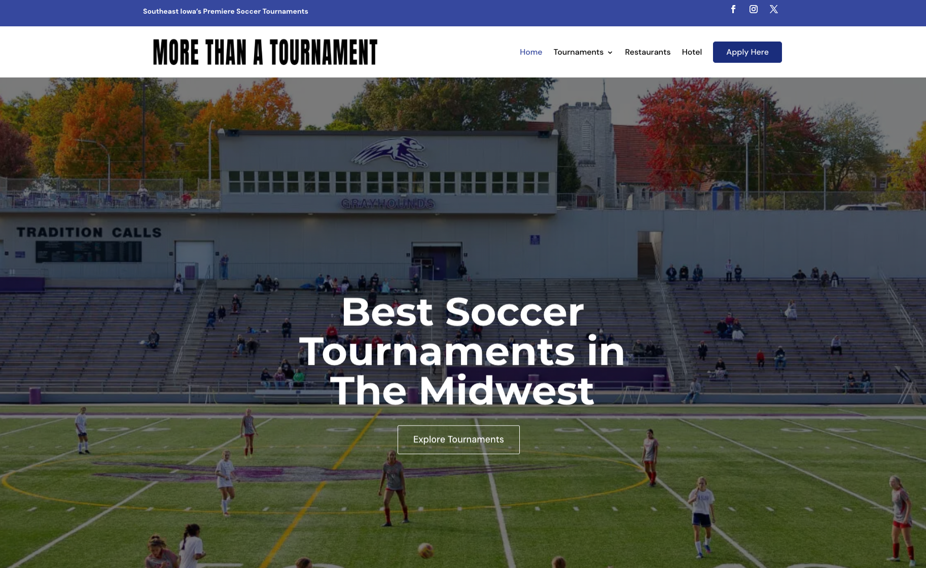Open the Restaurants nav link
The height and width of the screenshot is (568, 926).
[x=648, y=52]
